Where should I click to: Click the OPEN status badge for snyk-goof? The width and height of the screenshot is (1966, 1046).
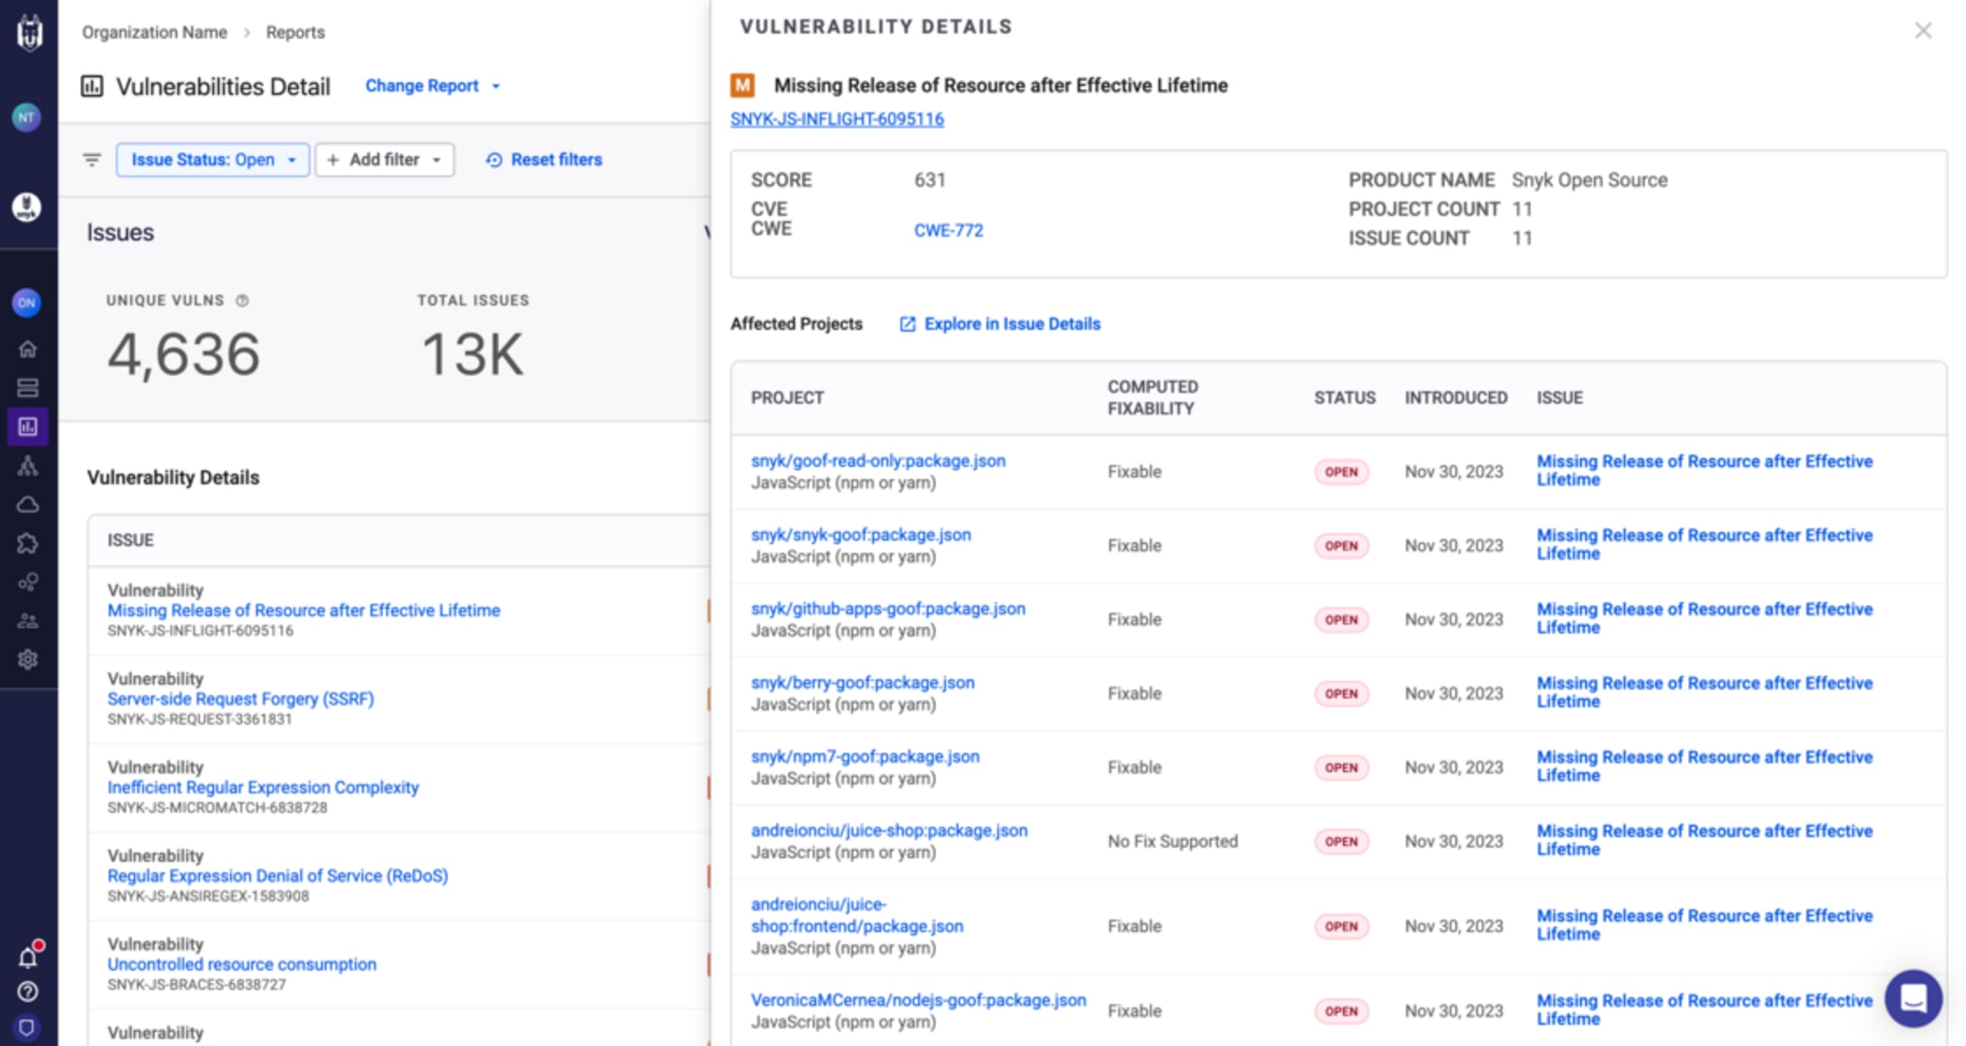pyautogui.click(x=1341, y=546)
